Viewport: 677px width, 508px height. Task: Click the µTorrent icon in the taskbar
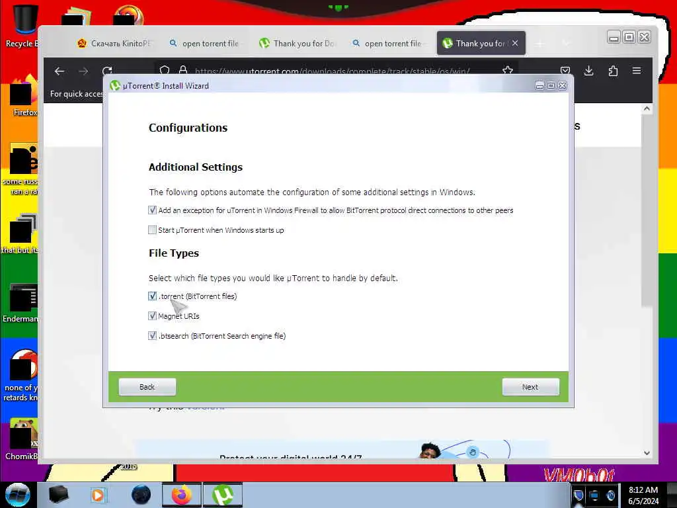click(x=222, y=495)
